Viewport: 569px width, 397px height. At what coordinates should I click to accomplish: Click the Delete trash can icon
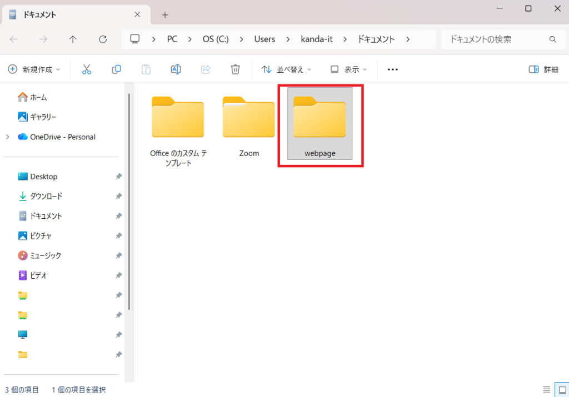[x=236, y=69]
